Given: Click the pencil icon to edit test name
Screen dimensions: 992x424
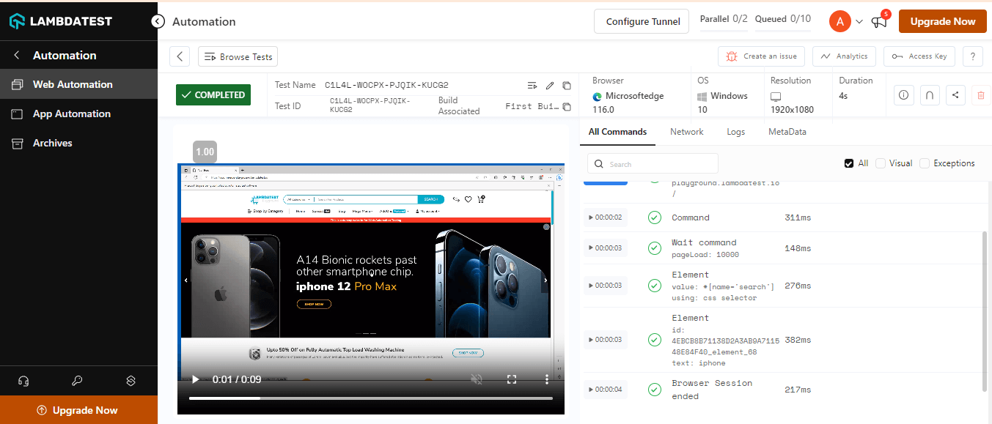Looking at the screenshot, I should [x=550, y=86].
